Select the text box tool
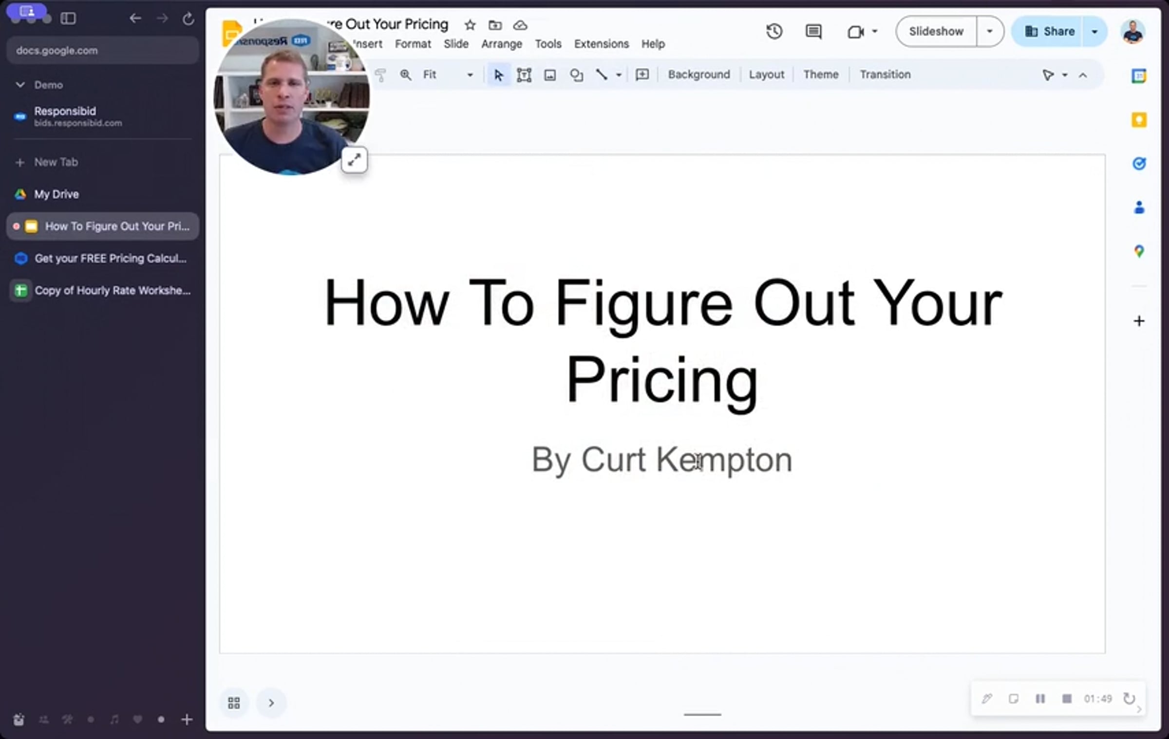Image resolution: width=1169 pixels, height=739 pixels. [x=524, y=75]
